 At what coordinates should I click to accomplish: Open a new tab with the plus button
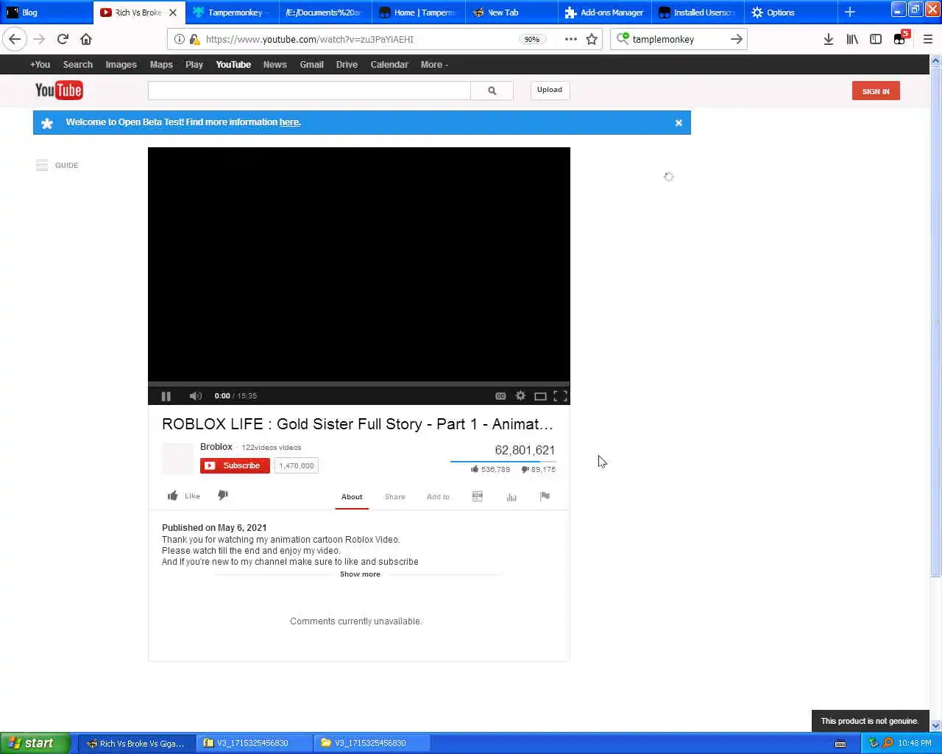coord(849,12)
